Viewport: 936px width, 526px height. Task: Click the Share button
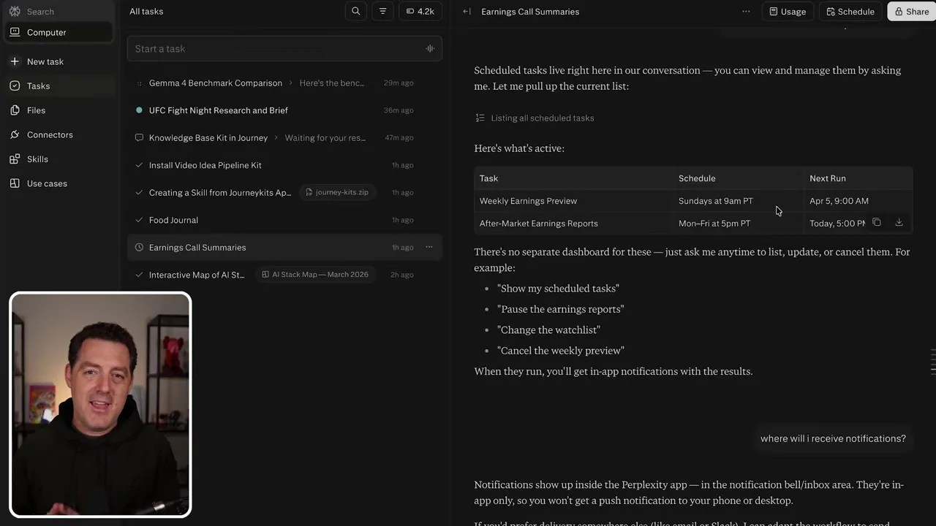911,11
